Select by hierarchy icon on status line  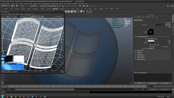pos(31,6)
